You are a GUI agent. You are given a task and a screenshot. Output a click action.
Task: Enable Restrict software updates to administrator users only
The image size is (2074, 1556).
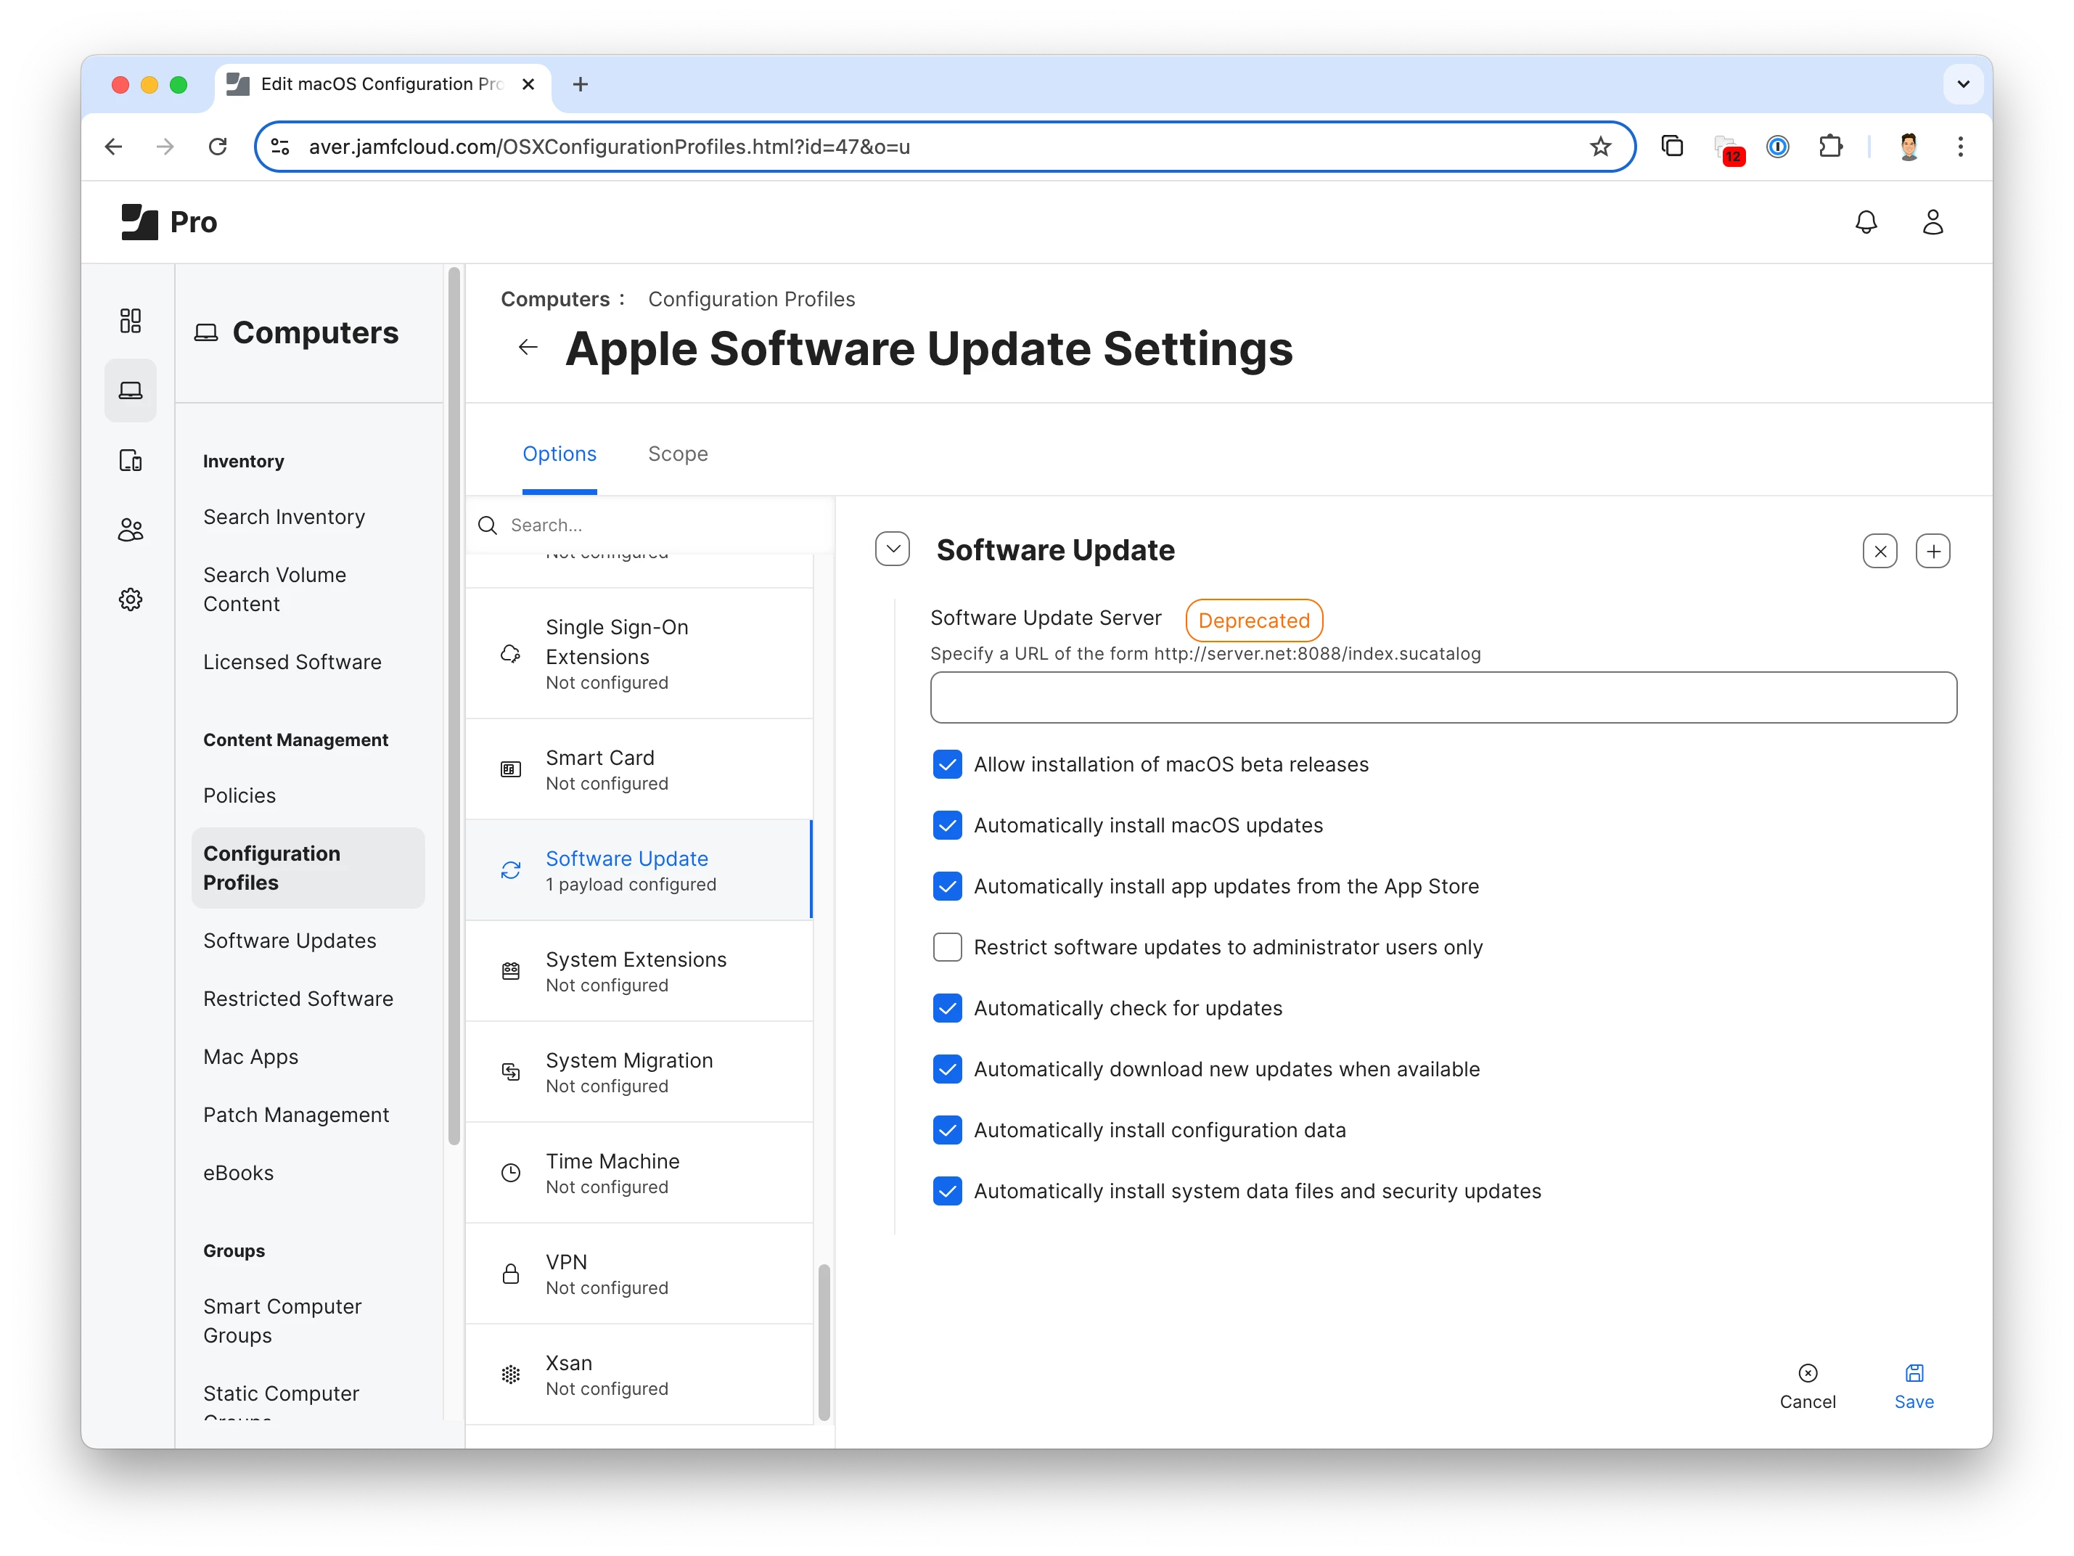coord(947,947)
